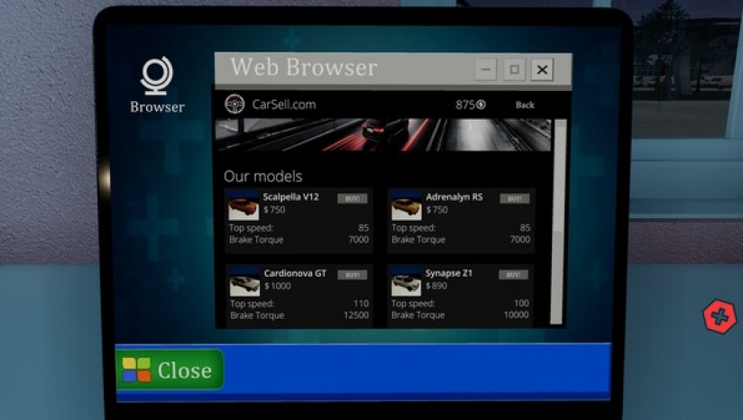The height and width of the screenshot is (420, 743).
Task: Click the colorful start logo on Close
Action: [136, 370]
